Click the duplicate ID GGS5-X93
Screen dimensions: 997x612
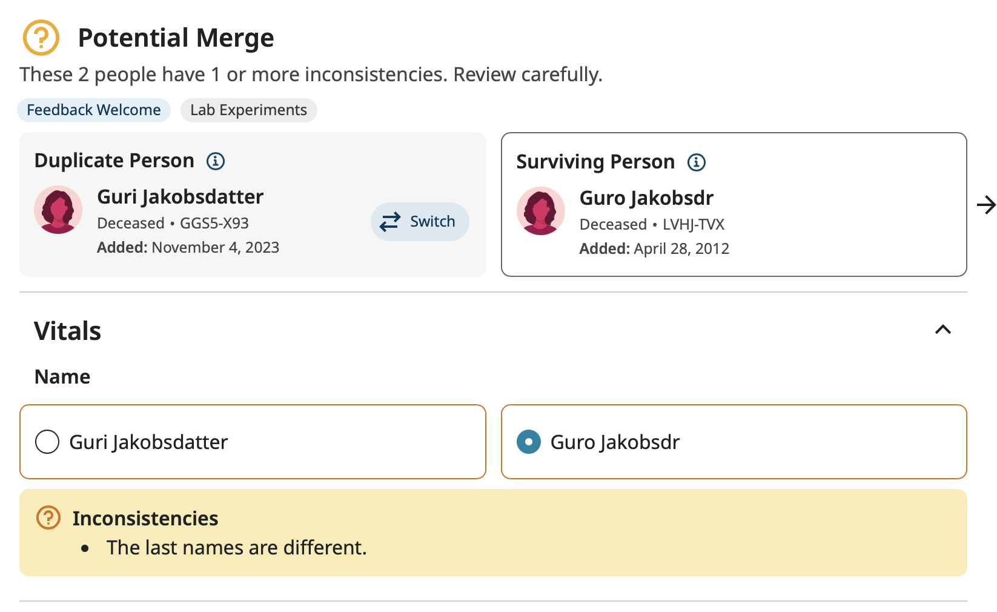pos(214,224)
